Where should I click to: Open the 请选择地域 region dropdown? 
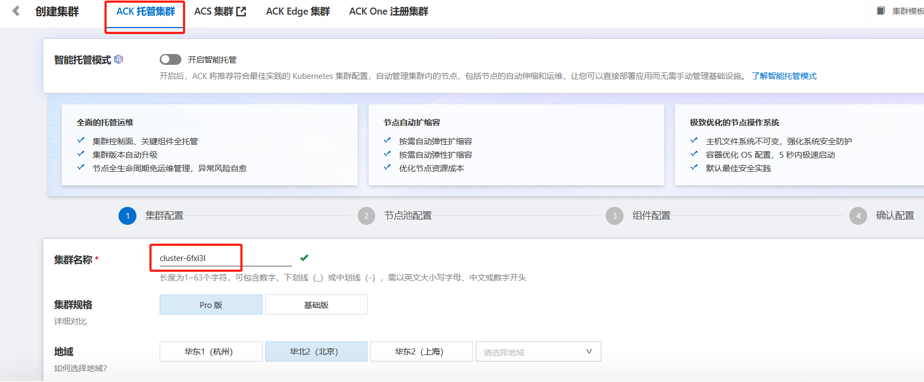point(539,352)
